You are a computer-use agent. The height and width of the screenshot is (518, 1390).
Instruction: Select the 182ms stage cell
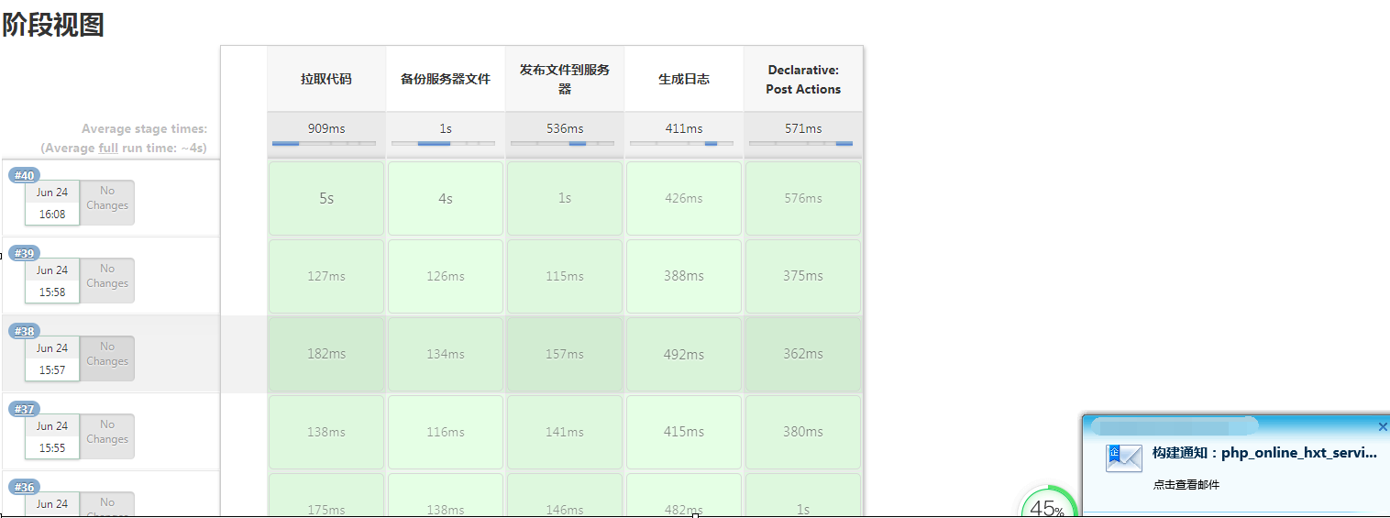coord(326,354)
